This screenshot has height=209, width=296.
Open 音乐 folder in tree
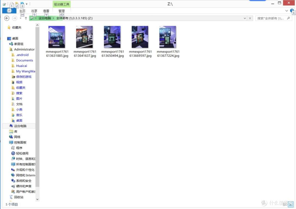coord(17,115)
